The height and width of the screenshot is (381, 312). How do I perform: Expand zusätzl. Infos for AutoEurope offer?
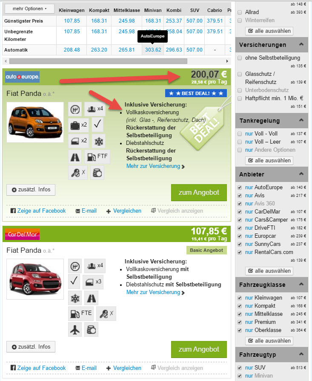31,190
